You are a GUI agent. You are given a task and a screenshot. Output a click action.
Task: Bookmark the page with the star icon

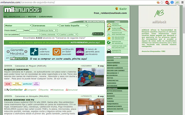(162, 2)
